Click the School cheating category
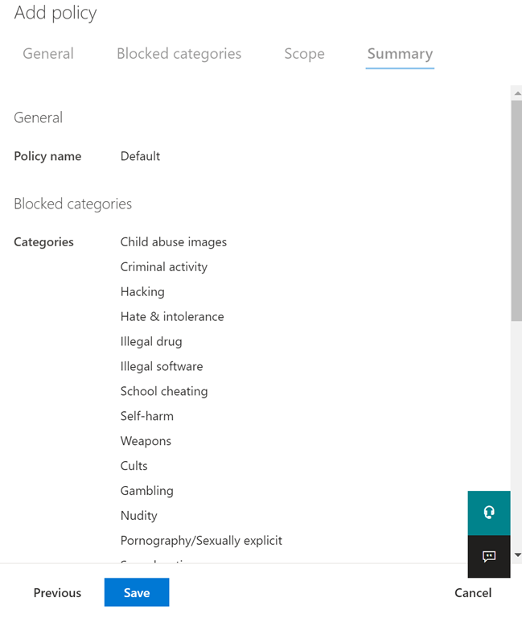Screen dimensions: 522x618 click(164, 392)
